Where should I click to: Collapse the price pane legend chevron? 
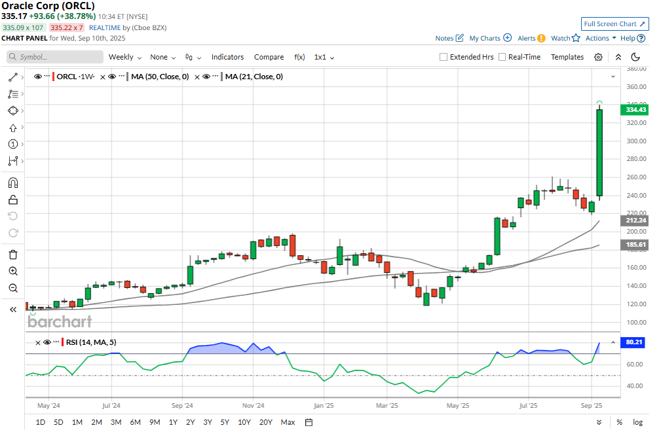coord(613,77)
